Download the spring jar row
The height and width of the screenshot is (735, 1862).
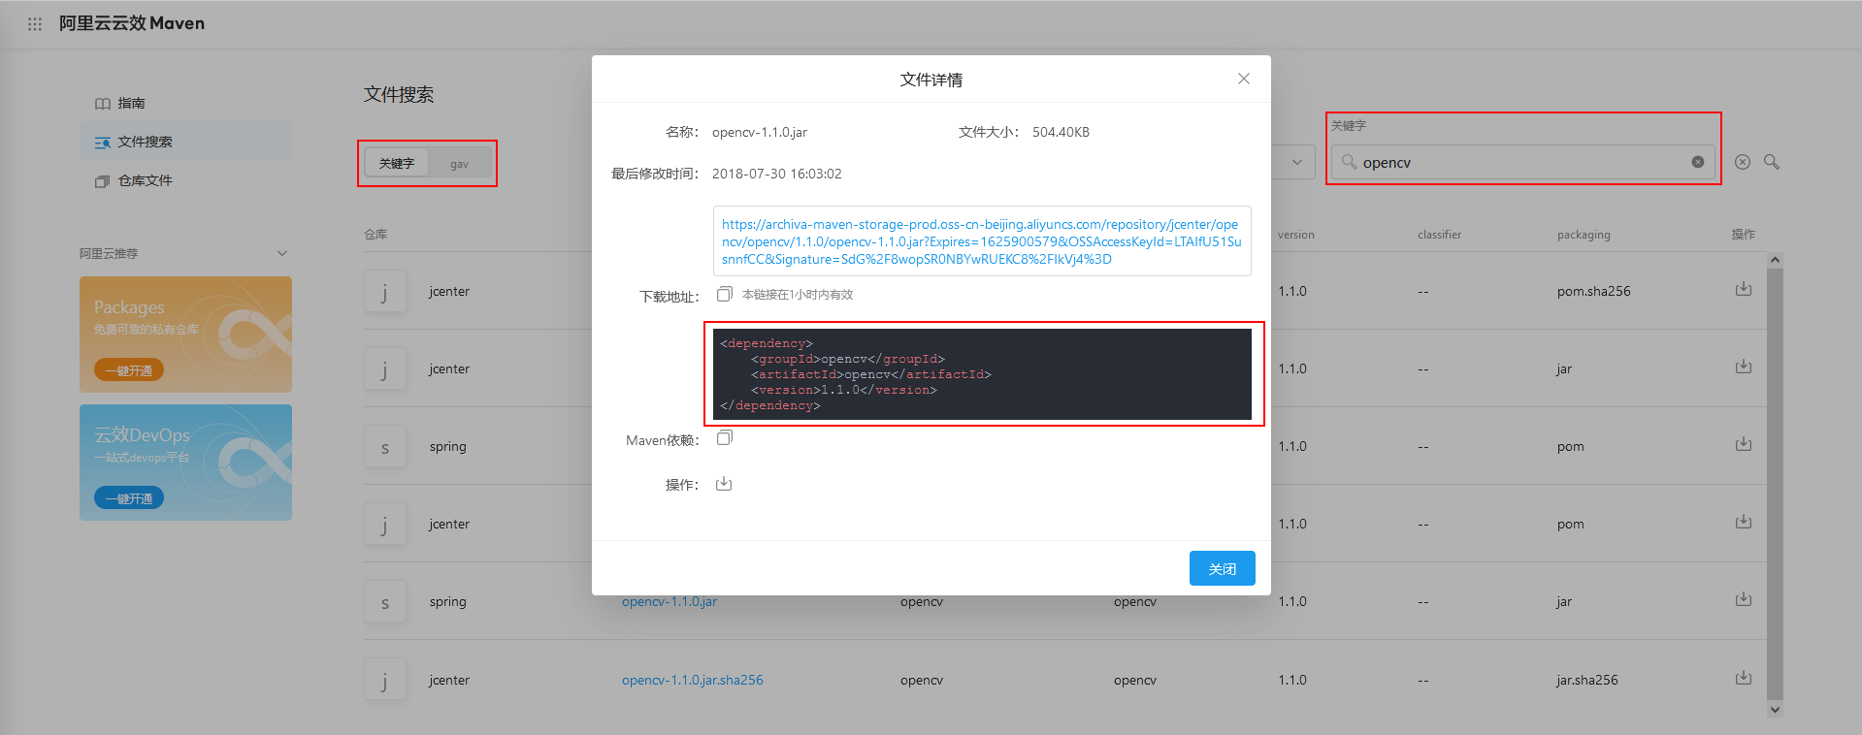[x=1743, y=599]
